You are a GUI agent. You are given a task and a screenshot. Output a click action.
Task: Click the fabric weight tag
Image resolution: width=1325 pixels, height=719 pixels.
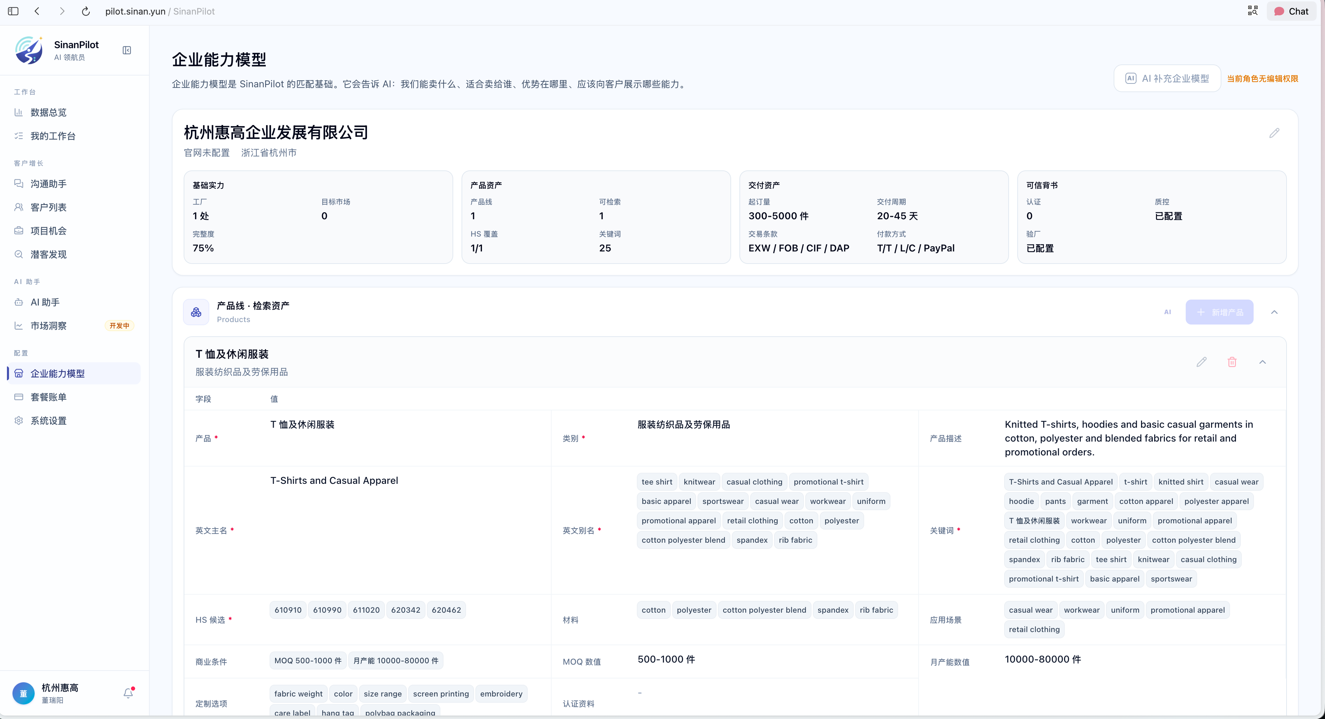(x=298, y=694)
